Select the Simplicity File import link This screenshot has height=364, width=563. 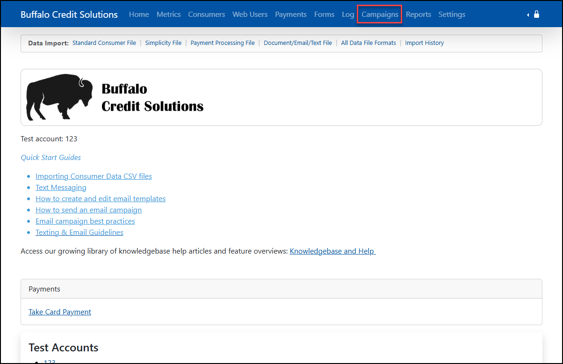163,43
